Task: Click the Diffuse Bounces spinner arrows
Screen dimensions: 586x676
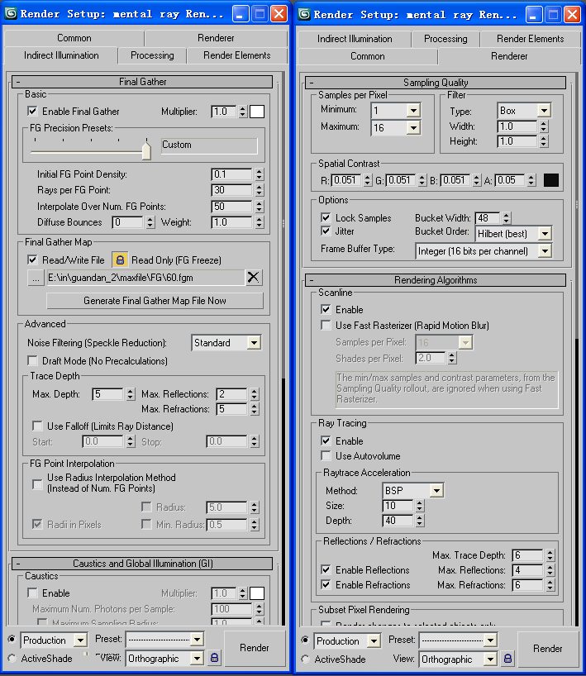Action: tap(150, 222)
